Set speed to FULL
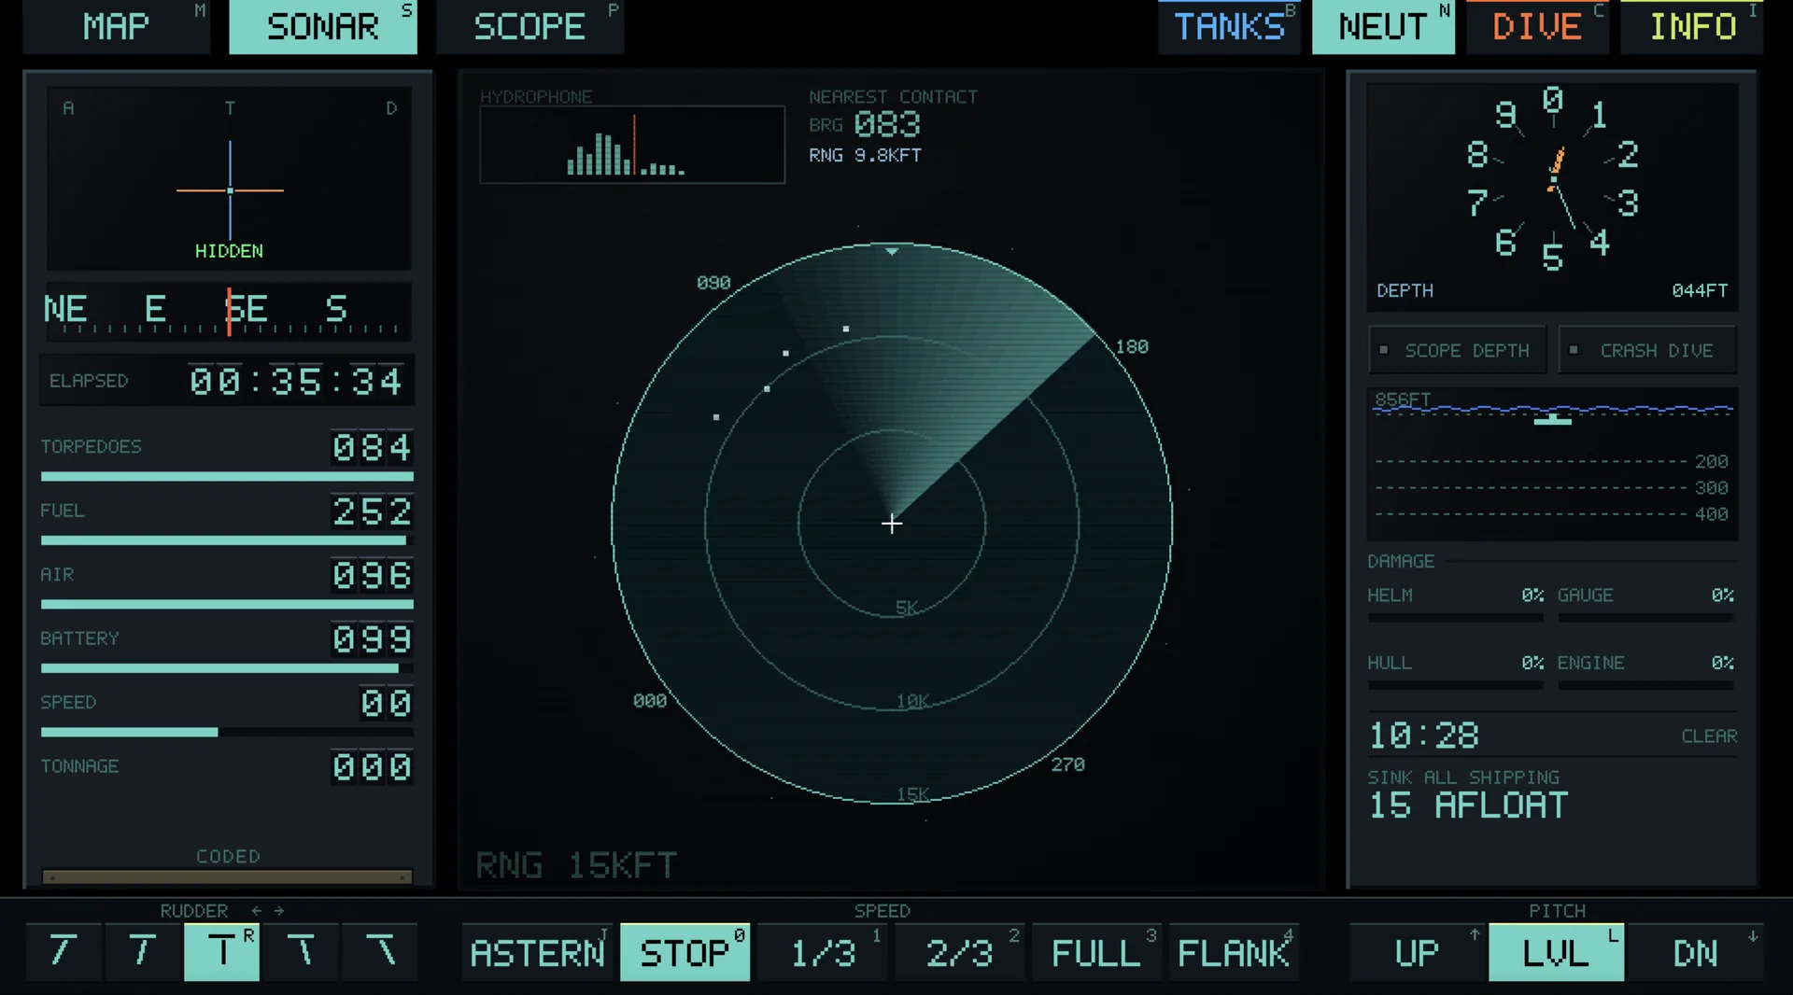The width and height of the screenshot is (1793, 995). [1096, 952]
